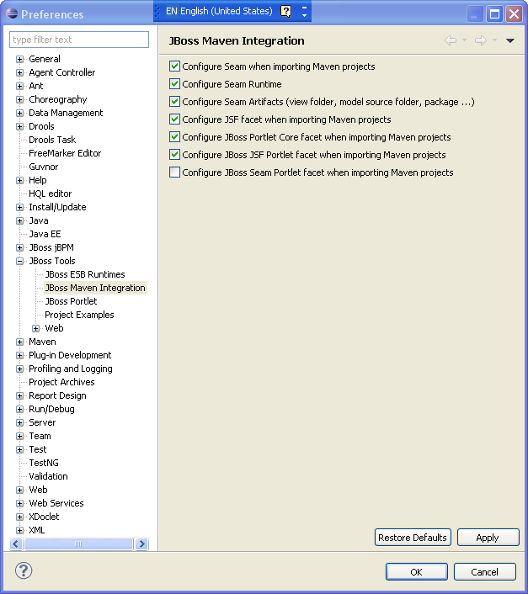Screen dimensions: 528x594
Task: Toggle Configure Seam Runtime checkbox
Action: tap(174, 84)
